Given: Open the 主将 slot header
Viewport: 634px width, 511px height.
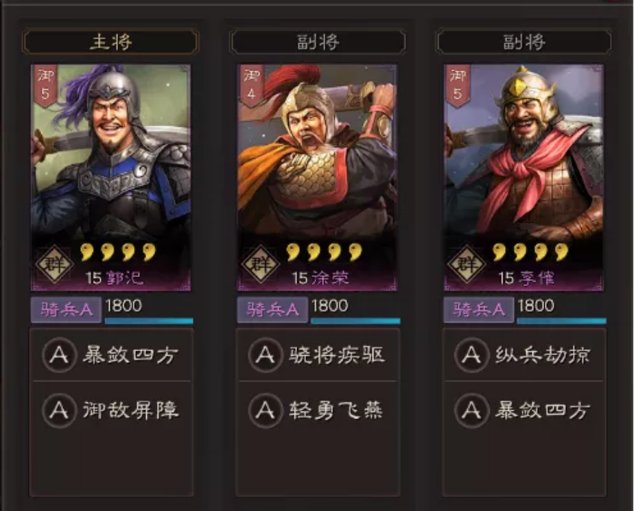Looking at the screenshot, I should tap(110, 41).
